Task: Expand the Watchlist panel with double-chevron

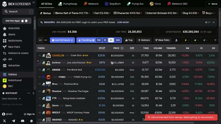Action: [x=33, y=93]
